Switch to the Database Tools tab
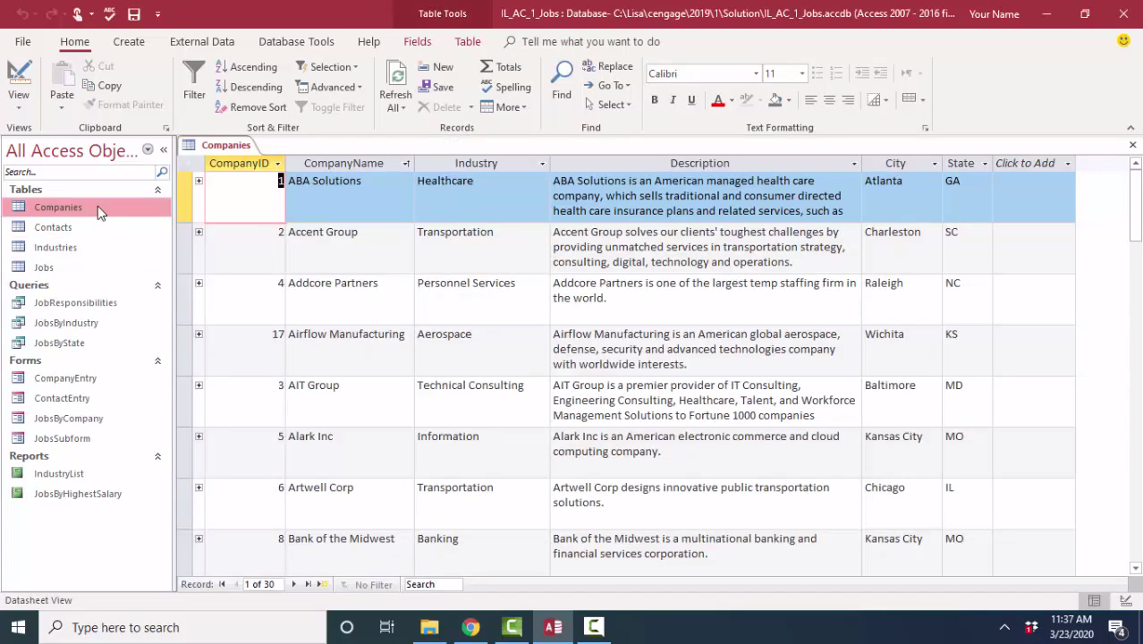Screen dimensions: 1143x644 click(x=296, y=41)
